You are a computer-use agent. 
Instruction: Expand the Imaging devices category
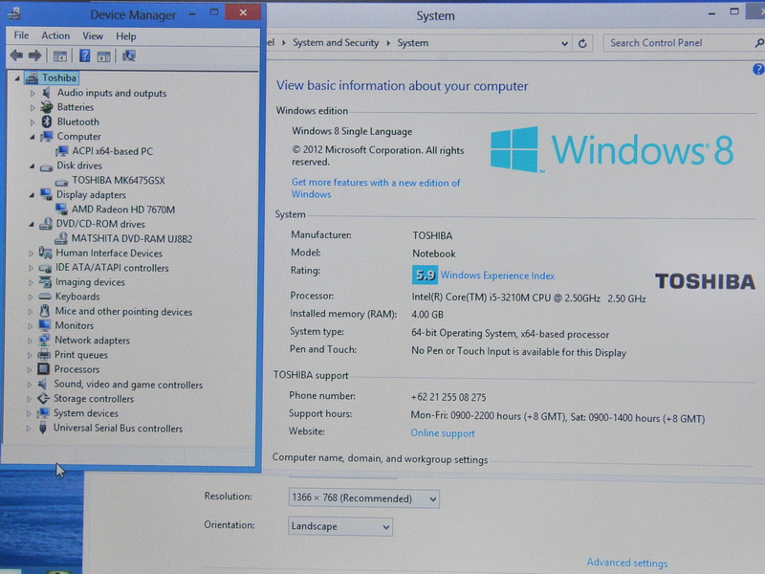tap(31, 282)
